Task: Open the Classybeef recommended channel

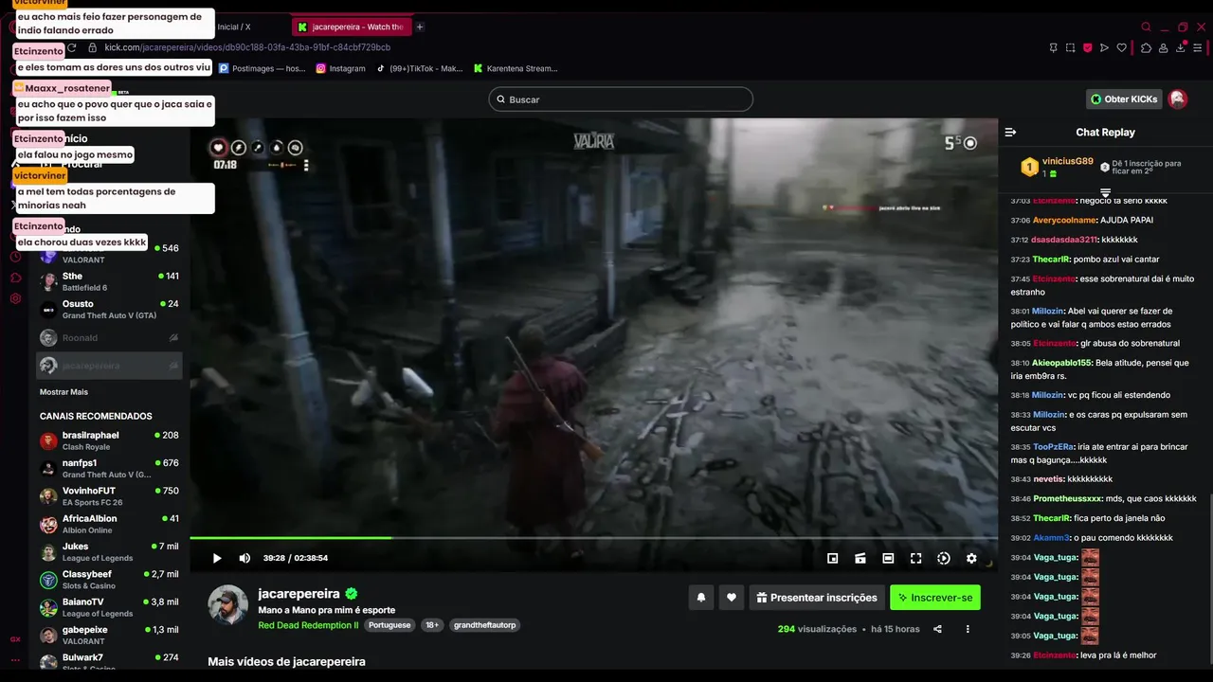Action: click(109, 580)
